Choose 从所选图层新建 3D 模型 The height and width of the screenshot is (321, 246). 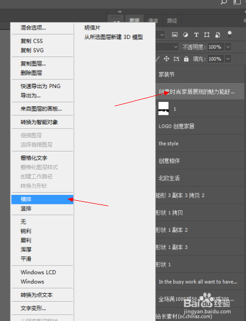pyautogui.click(x=115, y=37)
